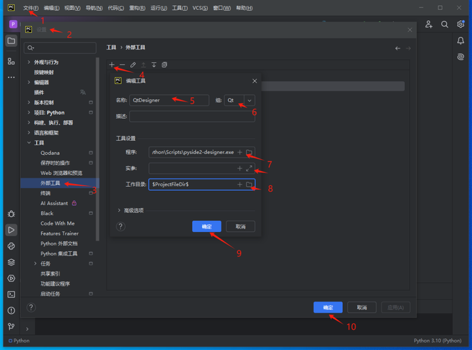Open help in Settings dialog
The image size is (472, 350).
[31, 307]
